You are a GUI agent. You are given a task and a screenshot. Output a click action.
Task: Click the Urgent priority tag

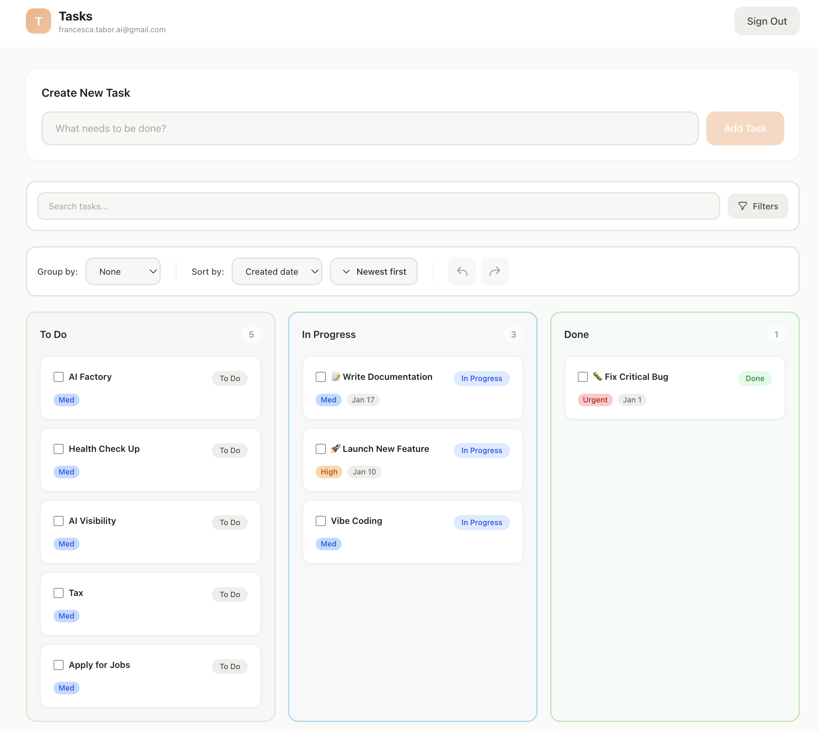595,400
